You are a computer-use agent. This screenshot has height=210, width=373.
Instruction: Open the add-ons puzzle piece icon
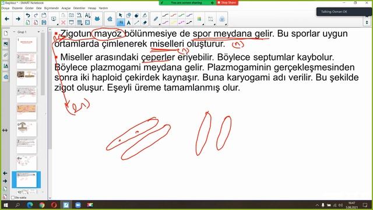tap(97, 19)
